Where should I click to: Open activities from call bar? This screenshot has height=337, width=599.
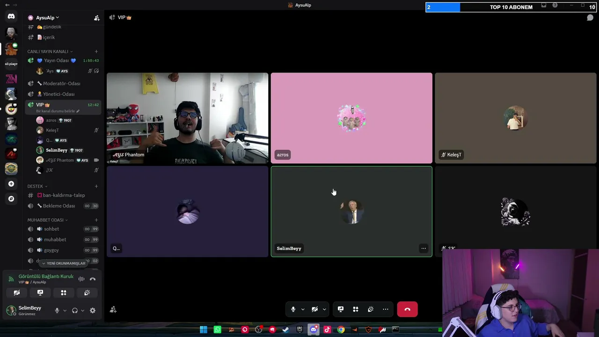[x=356, y=309]
